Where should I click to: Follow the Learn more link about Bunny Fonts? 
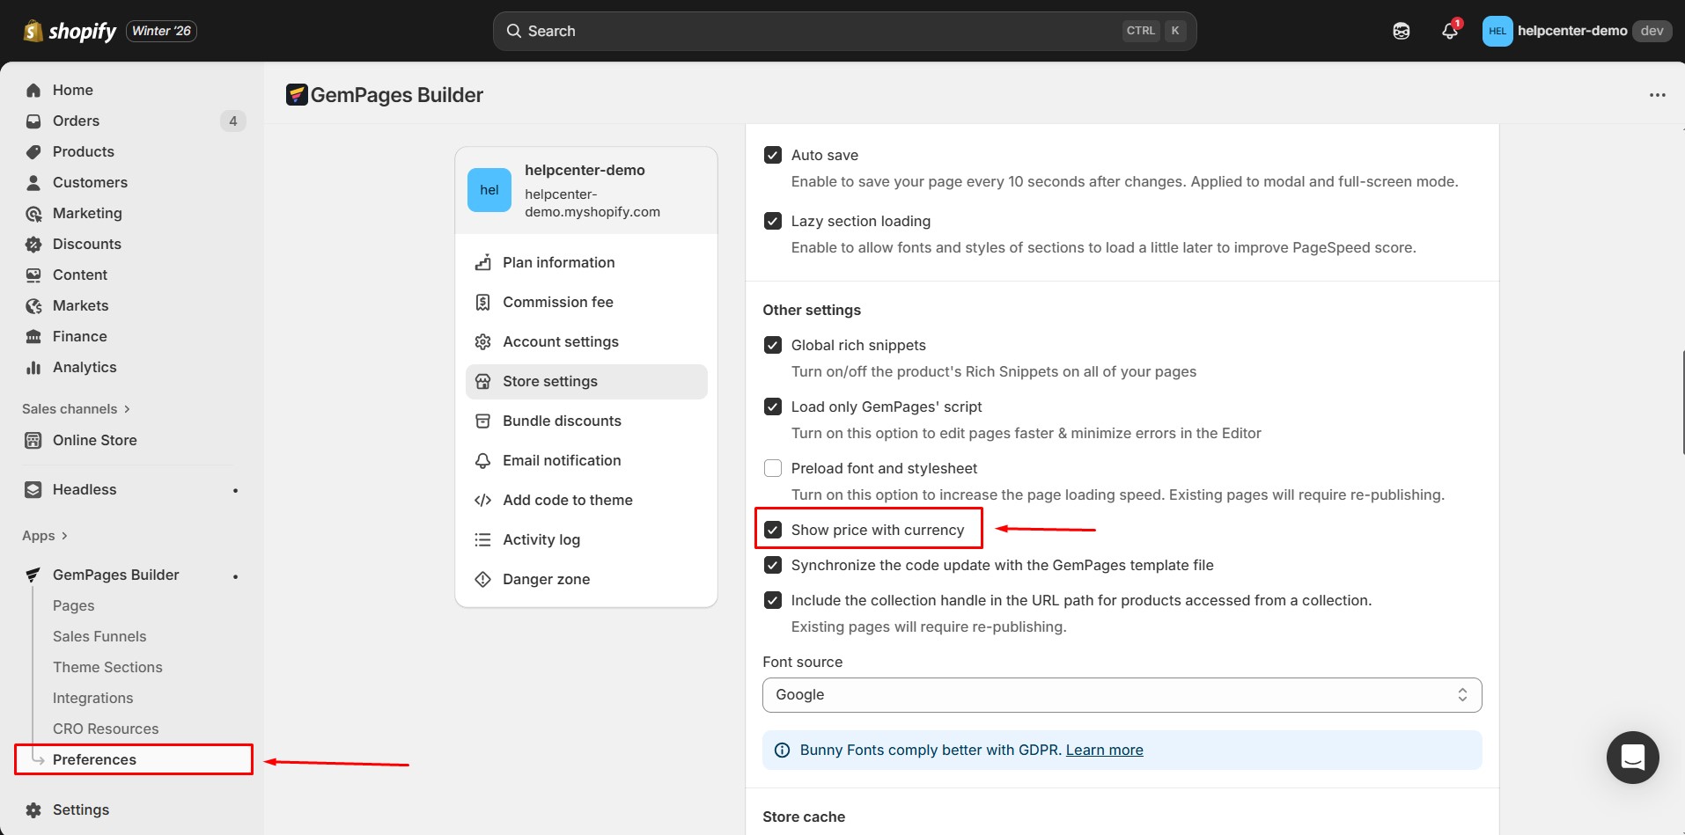1104,750
